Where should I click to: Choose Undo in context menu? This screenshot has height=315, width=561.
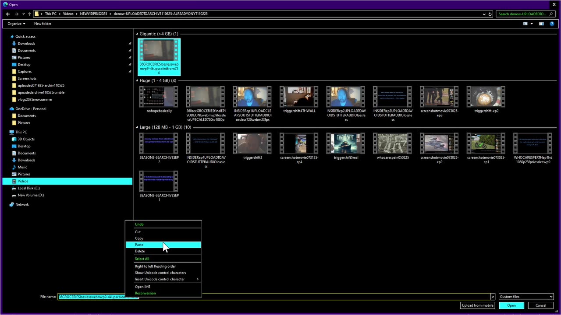click(163, 224)
